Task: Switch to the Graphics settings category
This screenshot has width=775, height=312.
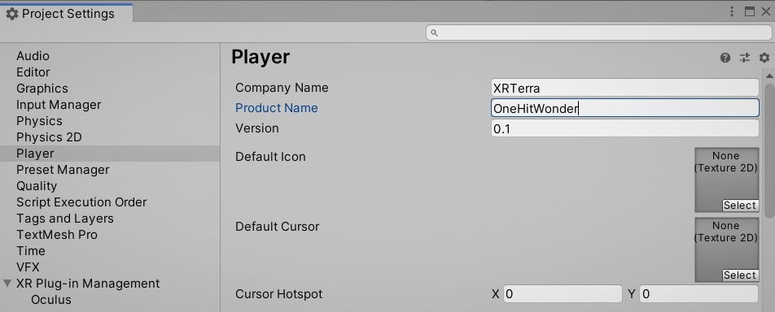Action: (42, 89)
